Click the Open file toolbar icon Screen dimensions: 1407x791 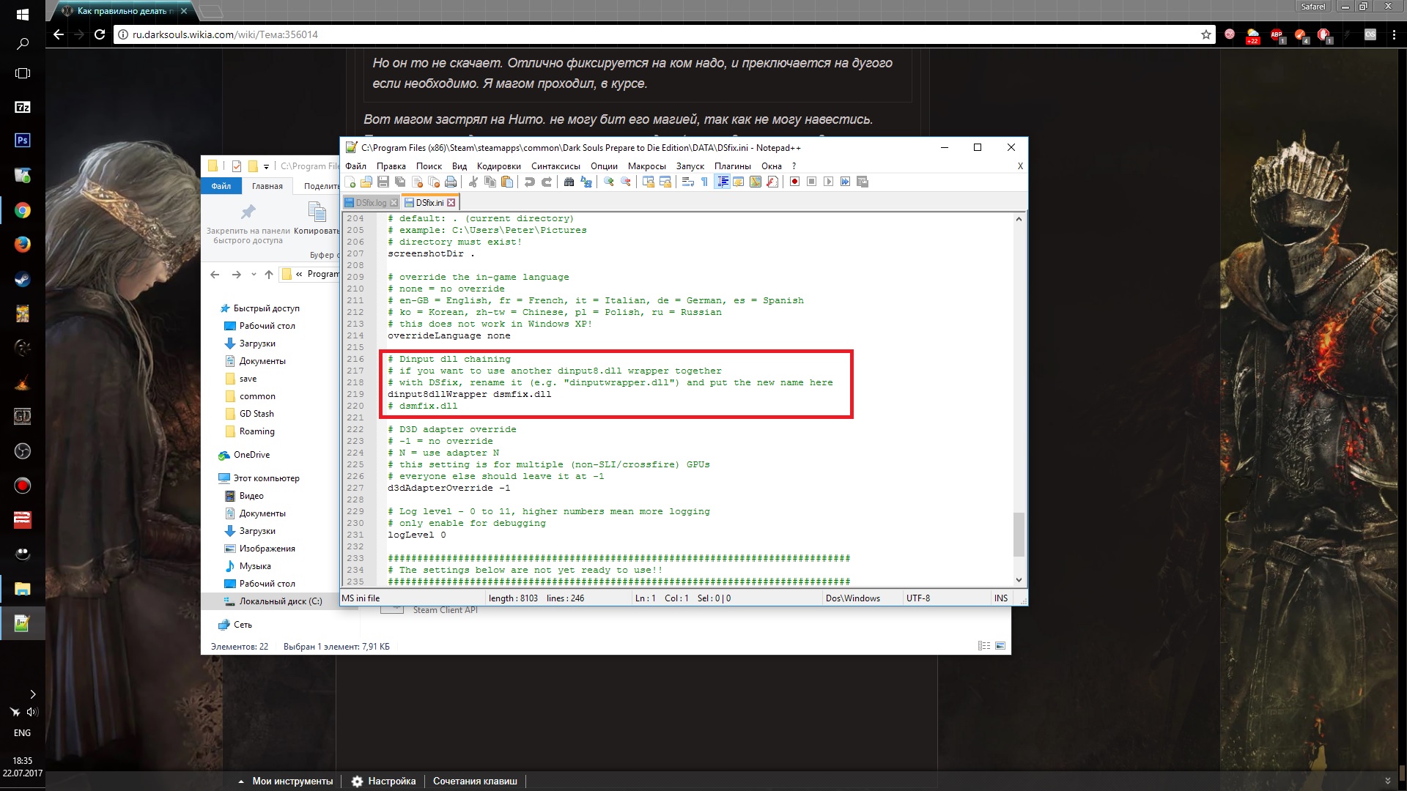tap(366, 182)
